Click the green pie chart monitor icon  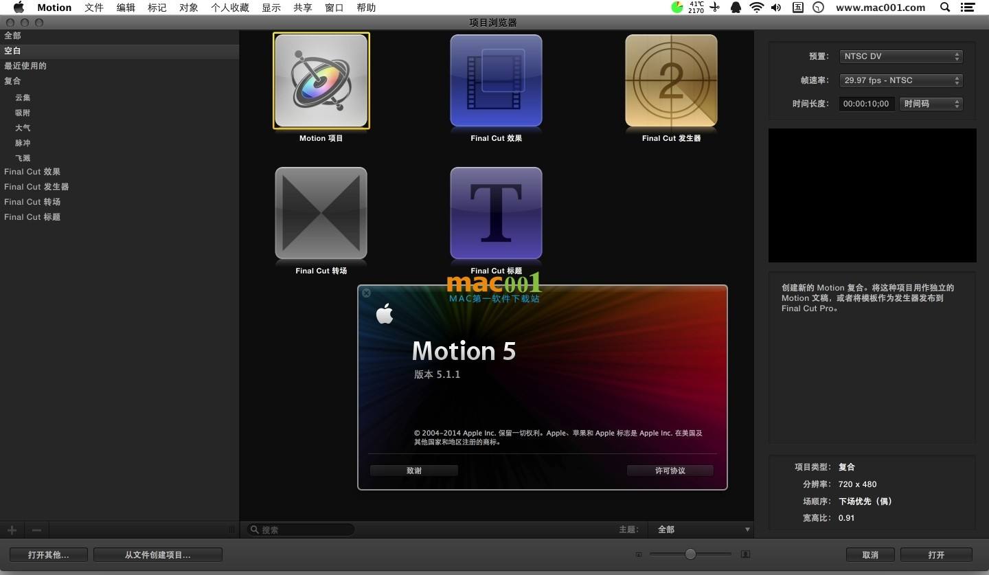(x=677, y=8)
